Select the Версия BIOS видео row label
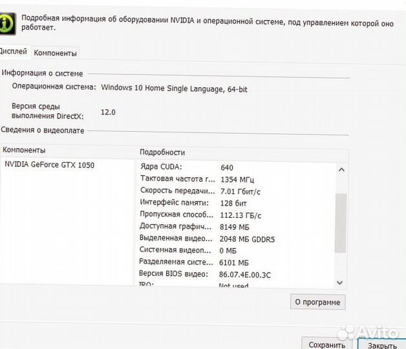Image resolution: width=406 pixels, height=349 pixels. tap(173, 273)
